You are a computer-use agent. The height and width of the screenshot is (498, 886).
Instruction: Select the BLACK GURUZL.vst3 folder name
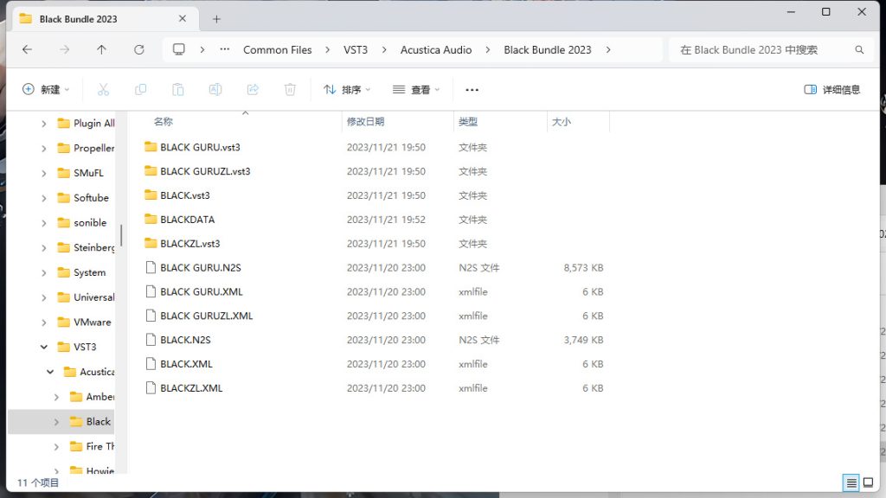(x=205, y=171)
